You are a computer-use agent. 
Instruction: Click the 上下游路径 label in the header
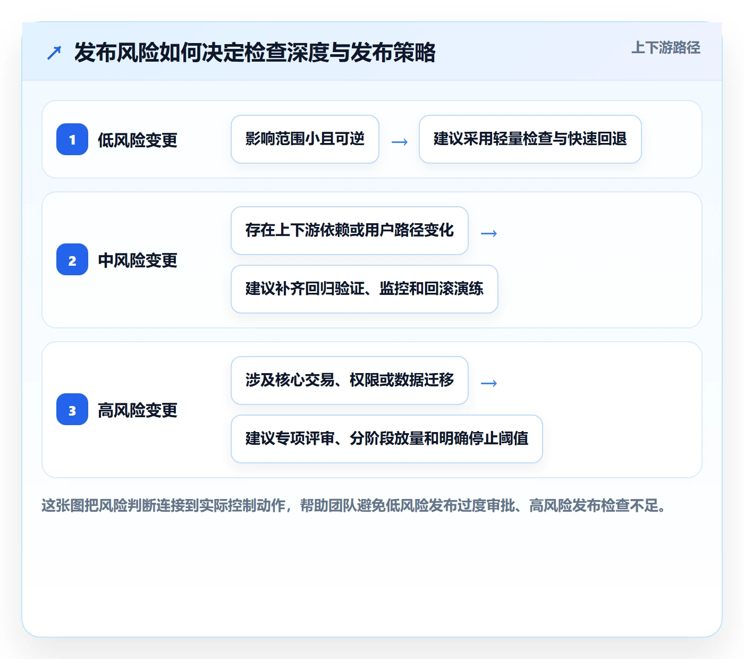click(665, 48)
